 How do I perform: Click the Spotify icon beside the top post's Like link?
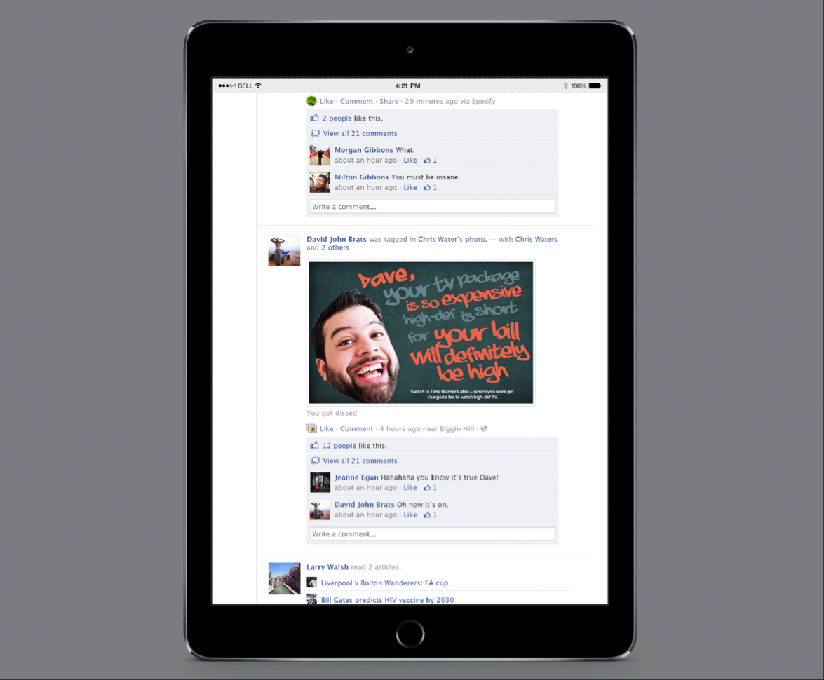click(311, 101)
